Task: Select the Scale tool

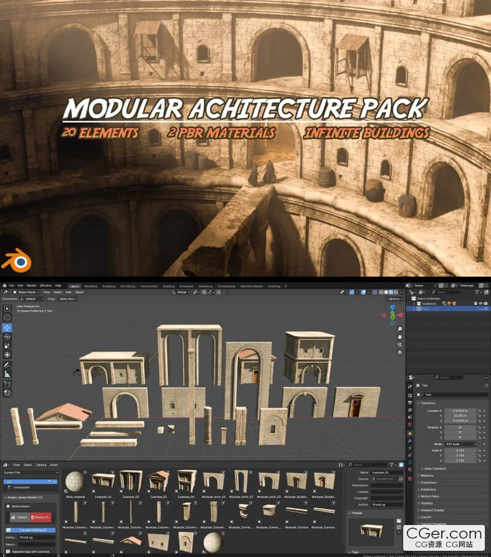Action: [x=7, y=346]
